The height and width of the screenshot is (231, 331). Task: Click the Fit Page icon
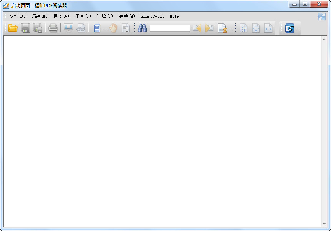pos(256,28)
